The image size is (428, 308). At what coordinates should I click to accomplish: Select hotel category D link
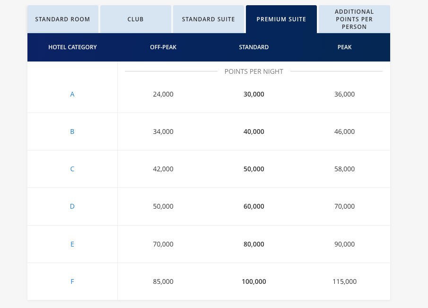pyautogui.click(x=72, y=206)
